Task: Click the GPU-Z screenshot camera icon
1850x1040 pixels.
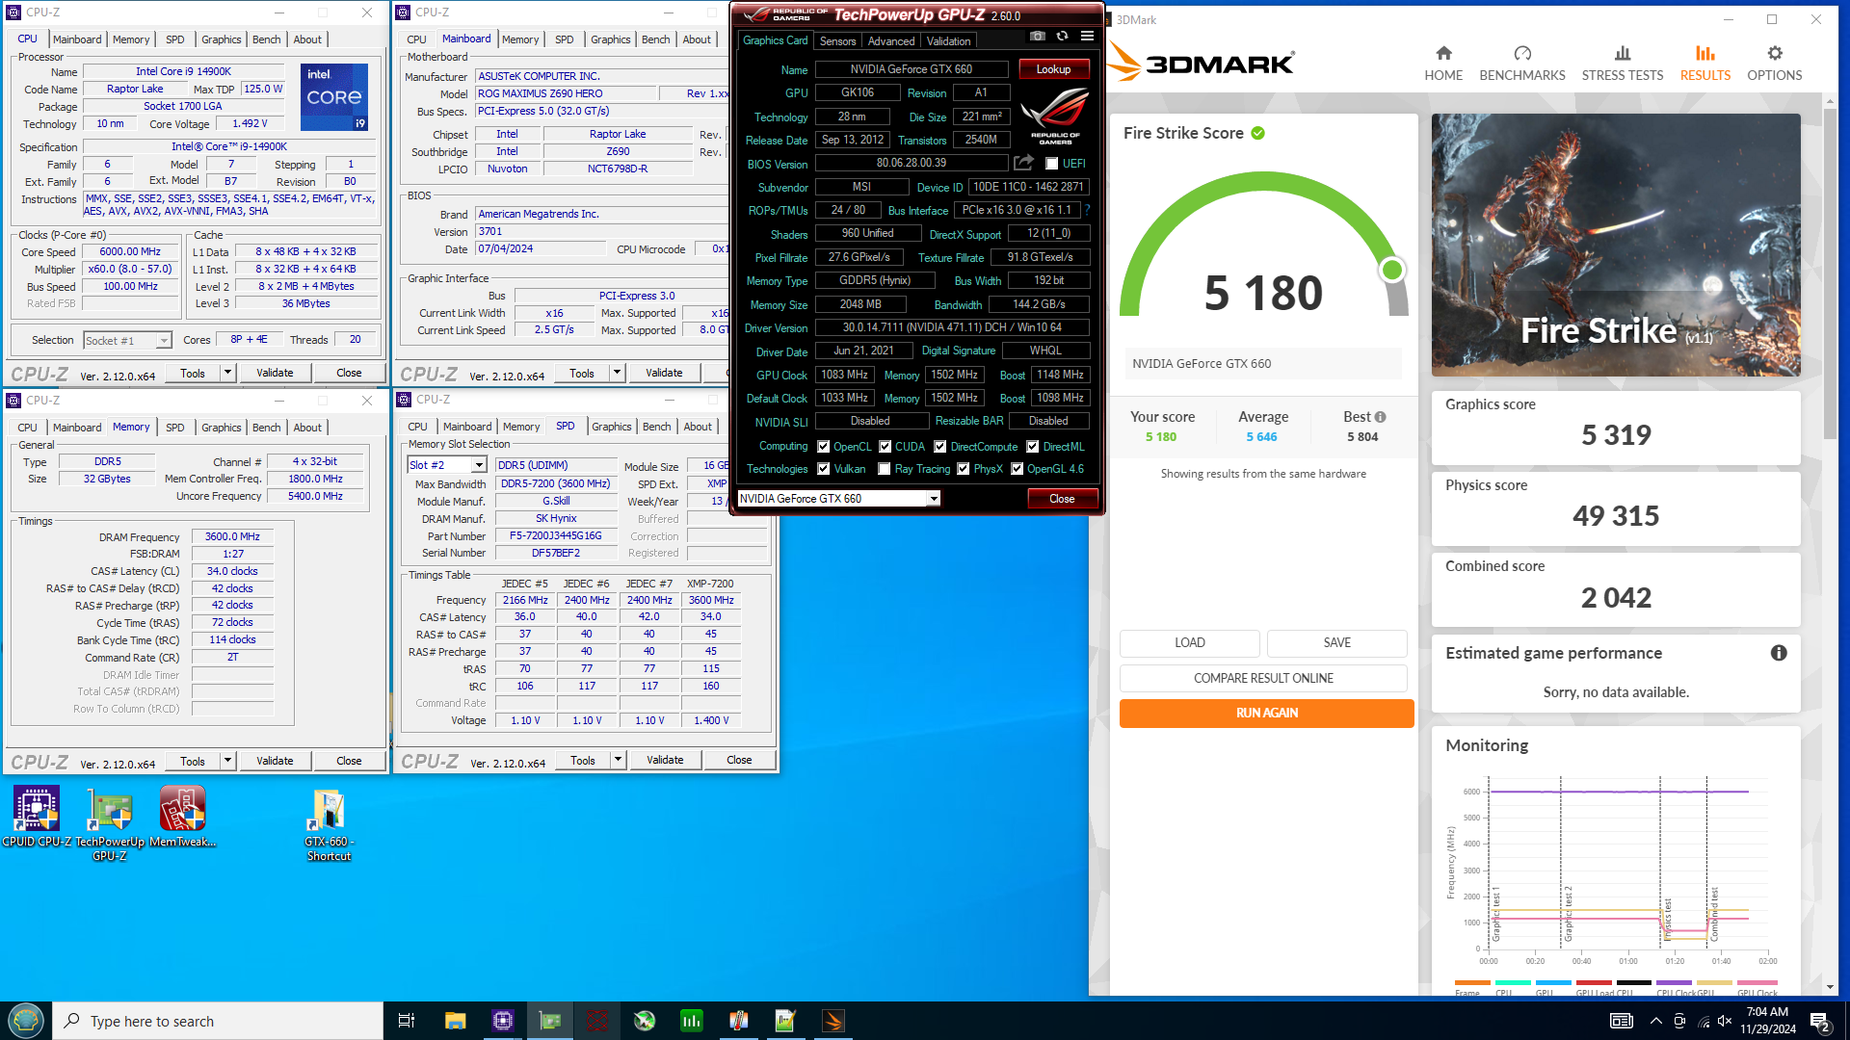Action: pyautogui.click(x=1038, y=36)
